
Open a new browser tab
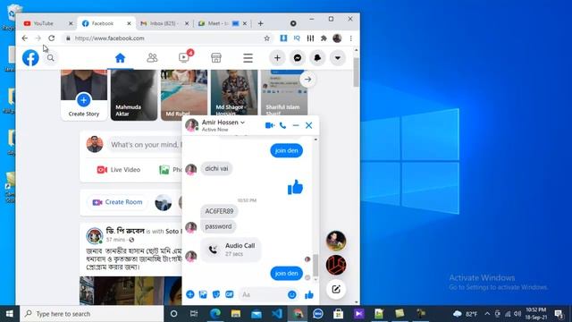click(260, 23)
